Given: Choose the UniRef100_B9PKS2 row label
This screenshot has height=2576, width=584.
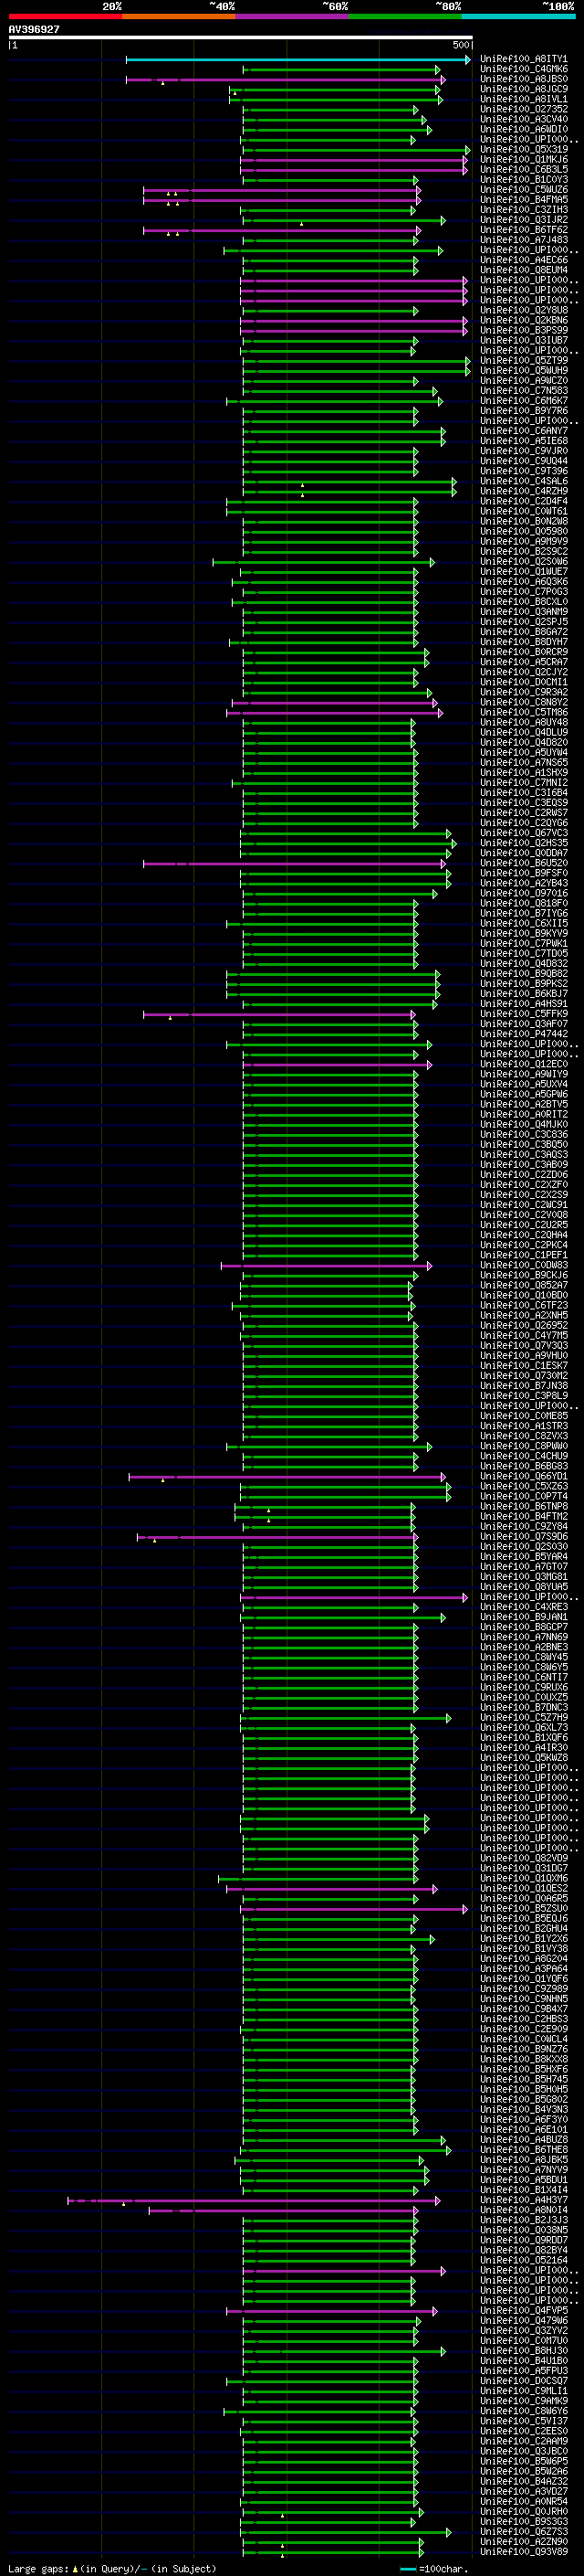Looking at the screenshot, I should pos(523,984).
